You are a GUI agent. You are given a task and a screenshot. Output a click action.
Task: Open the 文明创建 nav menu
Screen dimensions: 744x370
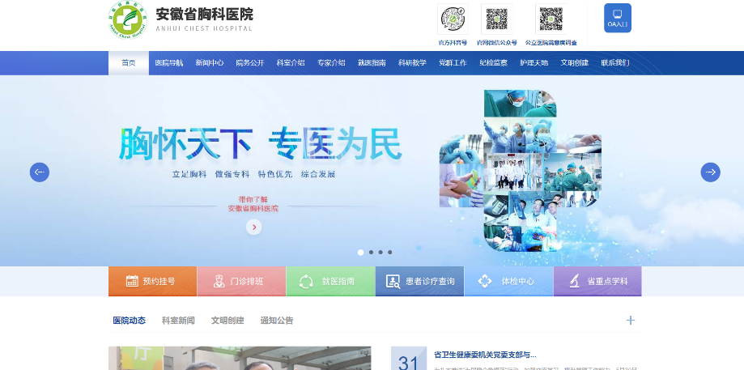pyautogui.click(x=575, y=62)
